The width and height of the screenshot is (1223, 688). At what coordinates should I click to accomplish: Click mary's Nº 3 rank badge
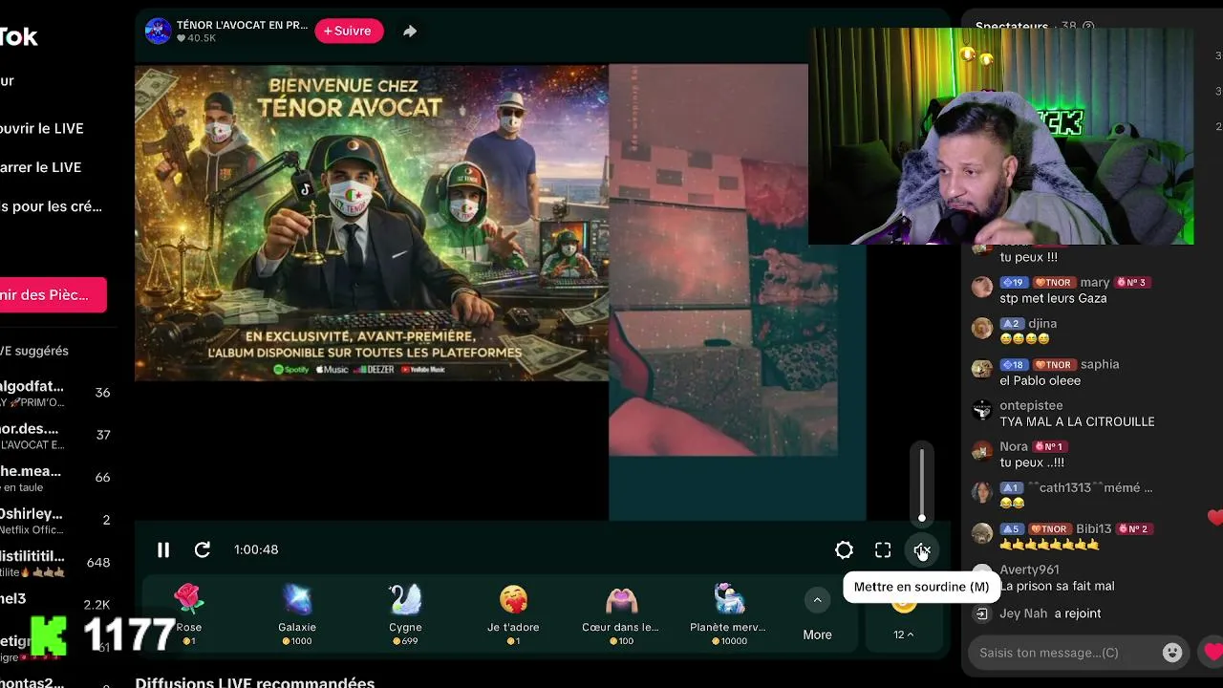pyautogui.click(x=1131, y=283)
